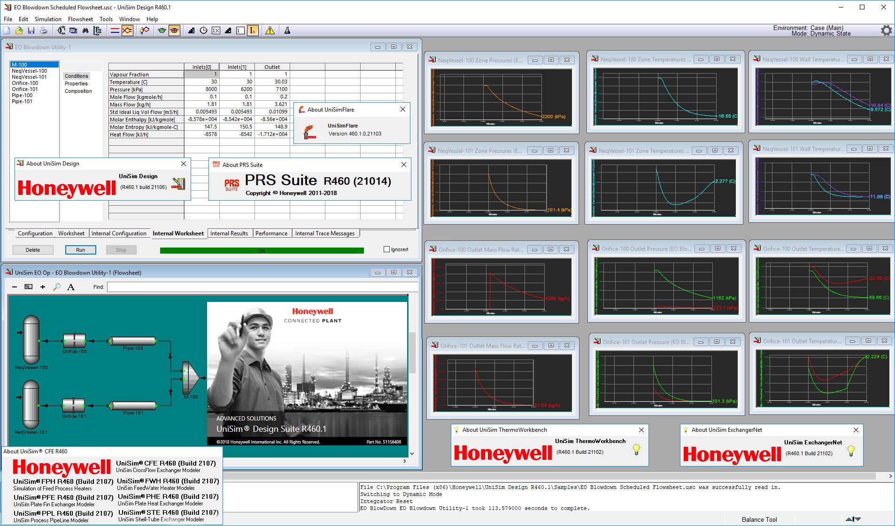The height and width of the screenshot is (526, 895).
Task: Click the text 'A' flowsheet tool
Action: tap(71, 287)
